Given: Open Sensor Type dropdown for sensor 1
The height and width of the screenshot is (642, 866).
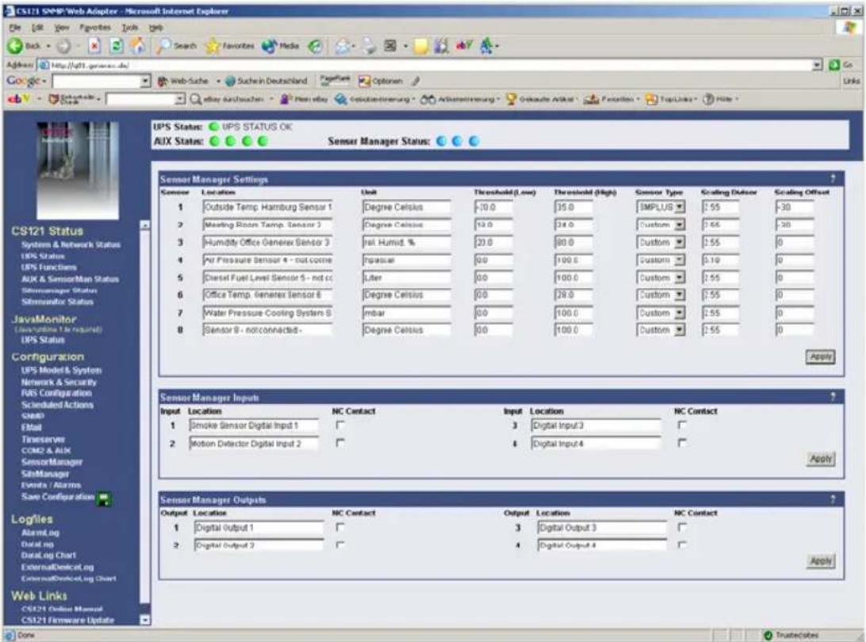Looking at the screenshot, I should [x=680, y=207].
